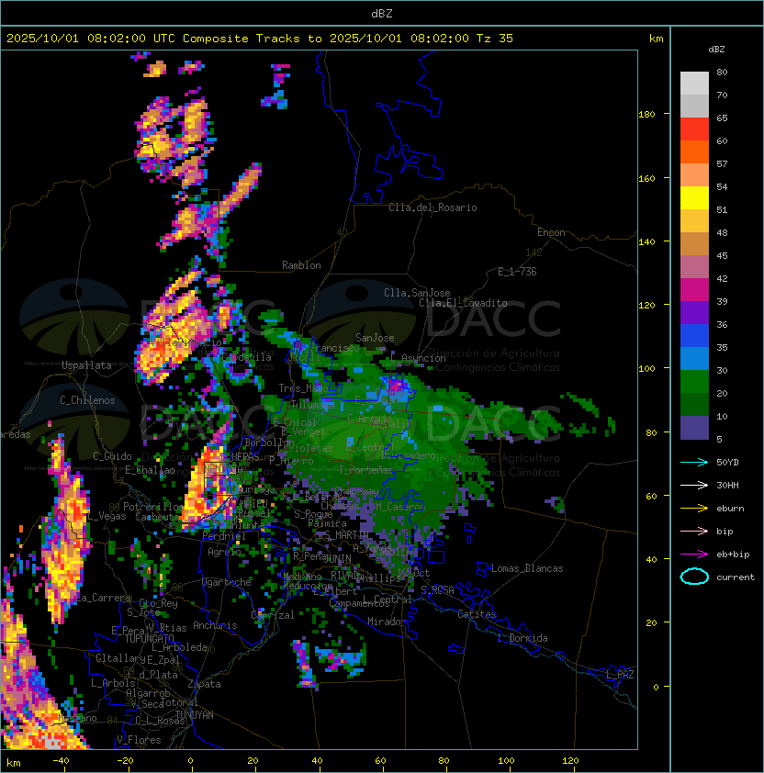764x773 pixels.
Task: Click the 'Potrerillos' map label
Action: 153,506
